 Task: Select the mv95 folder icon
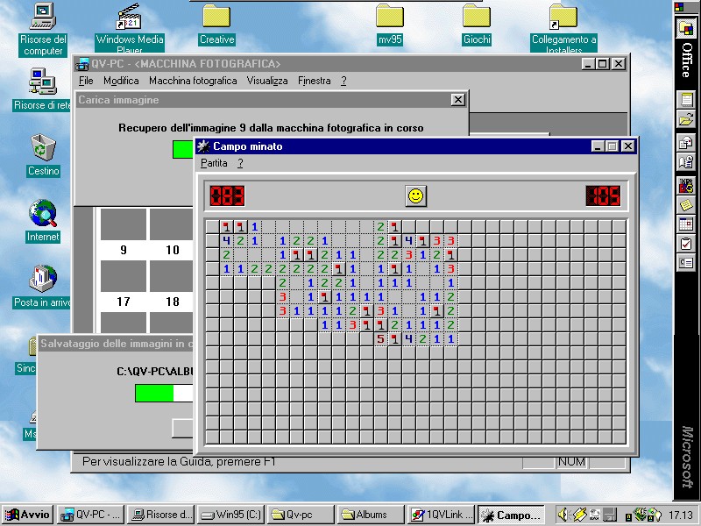390,25
